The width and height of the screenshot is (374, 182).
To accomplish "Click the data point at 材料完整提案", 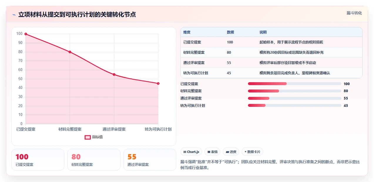I will pos(70,52).
